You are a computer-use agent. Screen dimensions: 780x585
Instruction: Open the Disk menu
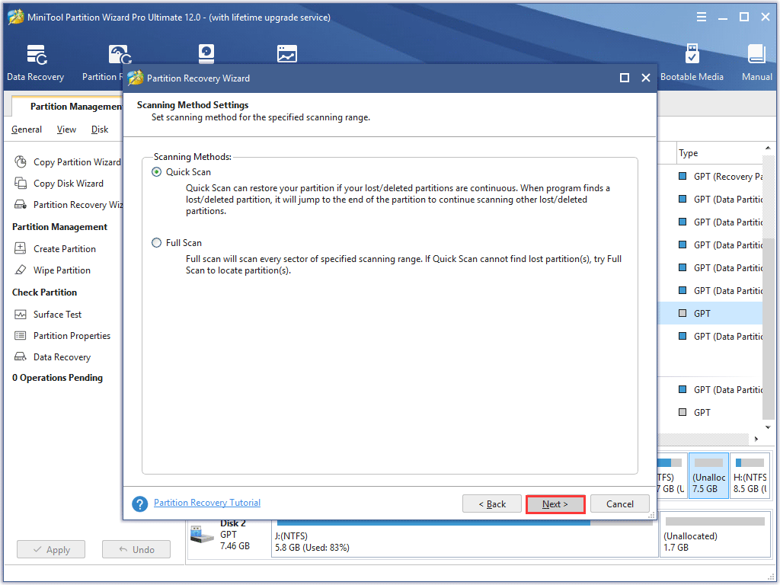(x=100, y=129)
